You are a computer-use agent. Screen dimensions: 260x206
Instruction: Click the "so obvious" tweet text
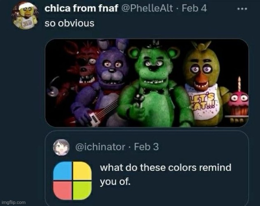click(x=69, y=22)
